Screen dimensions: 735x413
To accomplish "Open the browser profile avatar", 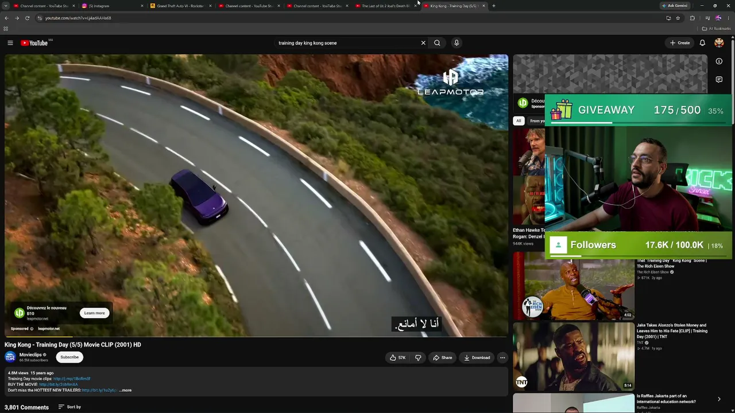I will tap(718, 18).
